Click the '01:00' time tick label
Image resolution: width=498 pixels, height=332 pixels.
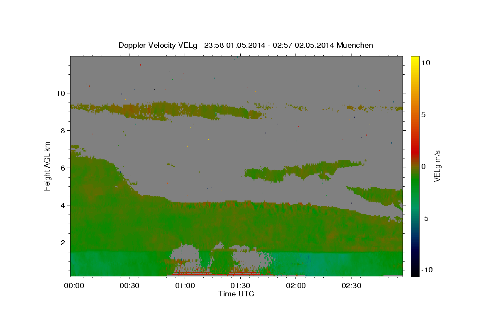click(185, 286)
